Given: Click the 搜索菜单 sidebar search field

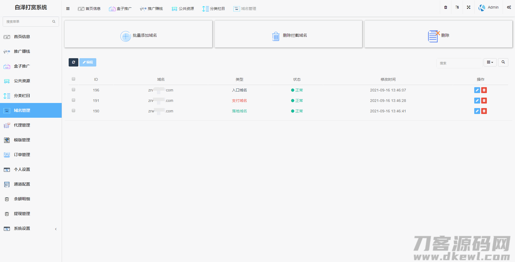Looking at the screenshot, I should [28, 21].
